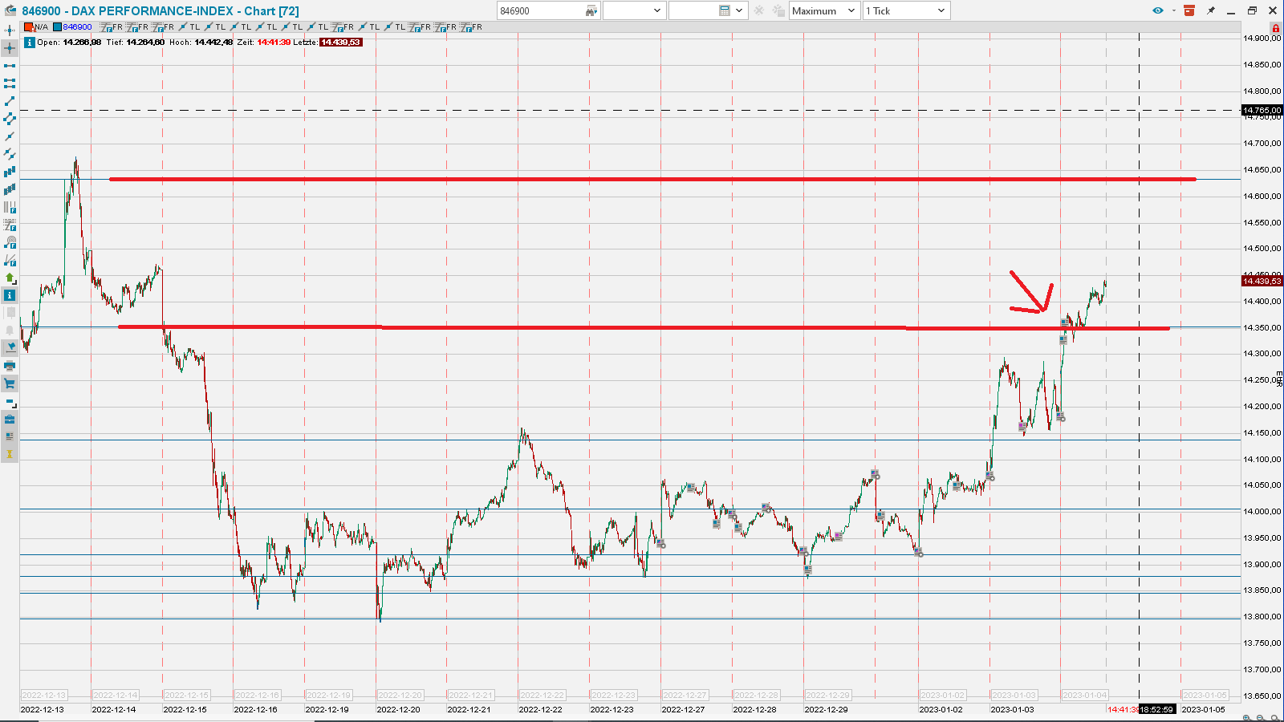
Task: Click the hourglass icon at the toolbar bottom
Action: tap(9, 453)
